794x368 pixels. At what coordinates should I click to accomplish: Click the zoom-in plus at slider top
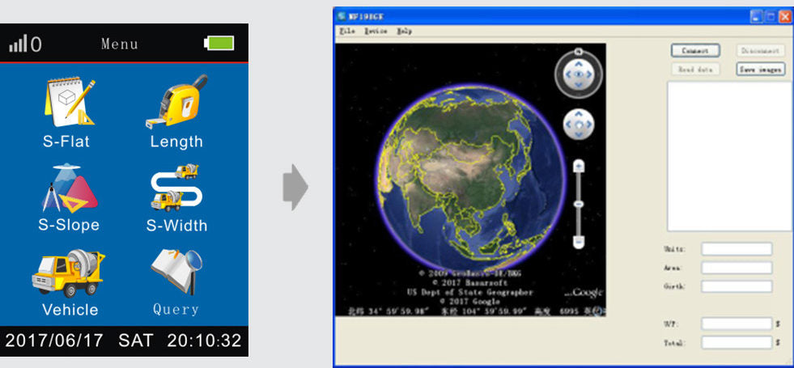point(579,166)
